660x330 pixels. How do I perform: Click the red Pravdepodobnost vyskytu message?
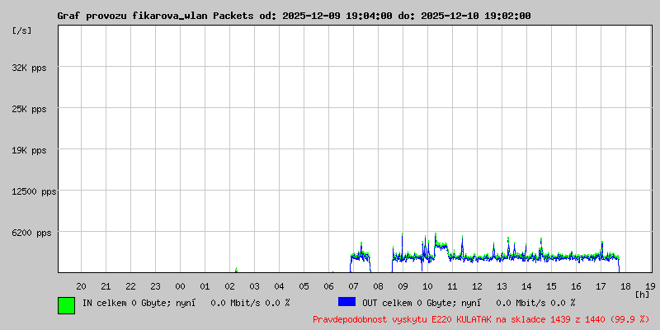[x=481, y=319]
